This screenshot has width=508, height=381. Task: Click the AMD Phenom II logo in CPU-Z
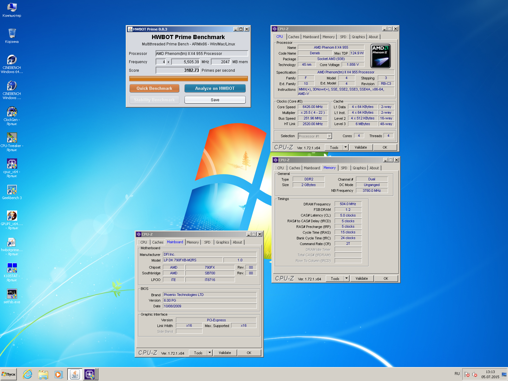click(x=380, y=56)
